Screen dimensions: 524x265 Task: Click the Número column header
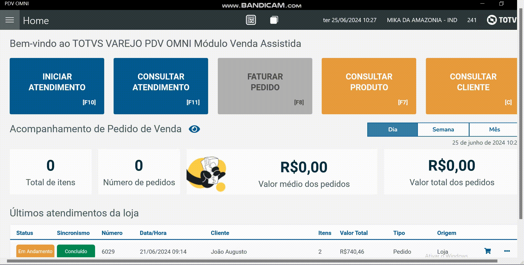click(112, 233)
